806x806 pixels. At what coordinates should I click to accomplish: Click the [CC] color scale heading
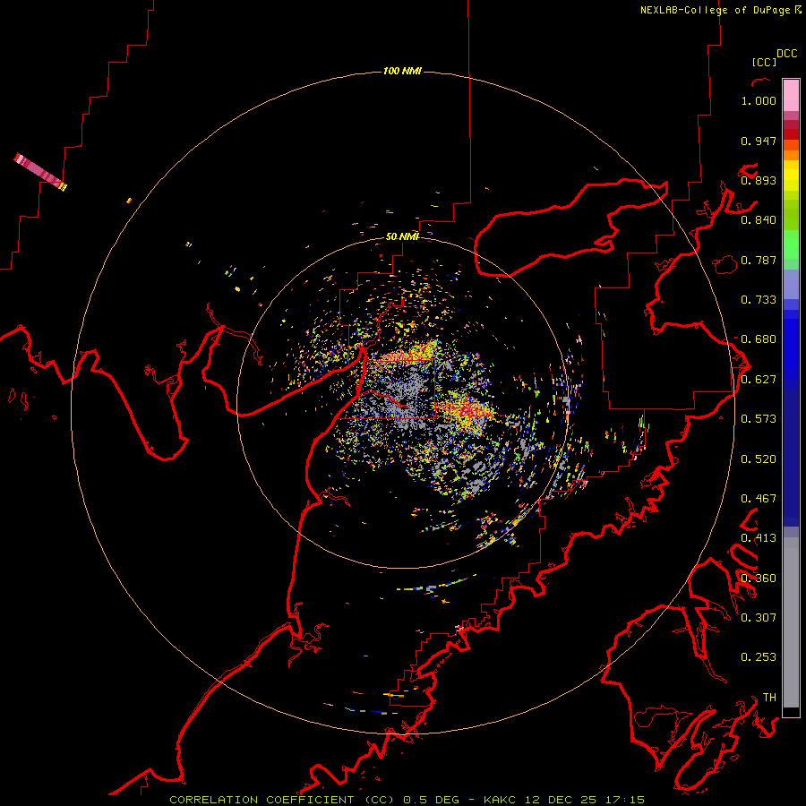pyautogui.click(x=764, y=62)
